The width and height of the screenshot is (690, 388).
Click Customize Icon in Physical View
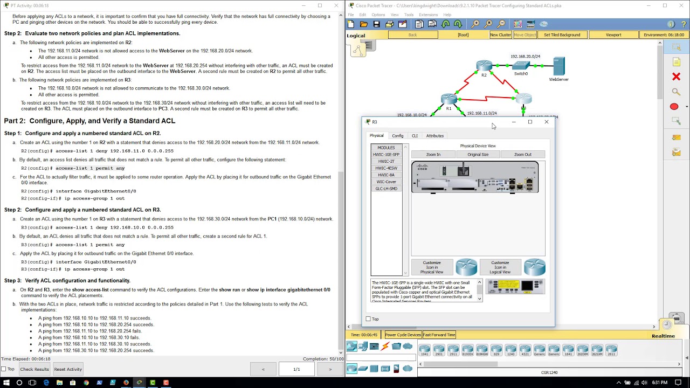[432, 267]
